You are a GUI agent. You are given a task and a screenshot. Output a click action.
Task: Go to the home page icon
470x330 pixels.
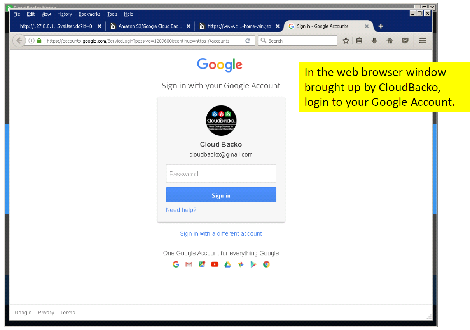pyautogui.click(x=390, y=41)
